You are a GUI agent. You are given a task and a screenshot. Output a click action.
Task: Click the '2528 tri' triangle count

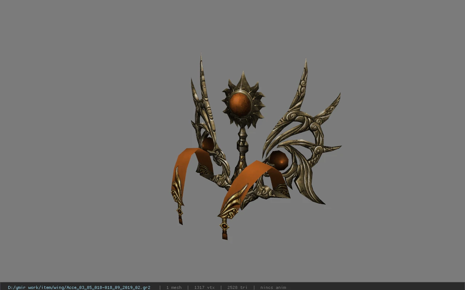[x=237, y=287]
